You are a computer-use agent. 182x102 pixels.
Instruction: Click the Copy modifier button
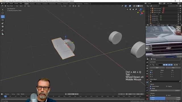(x=173, y=67)
